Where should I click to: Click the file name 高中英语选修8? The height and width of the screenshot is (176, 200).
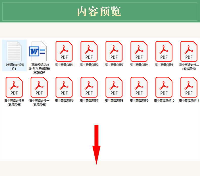[x=114, y=101]
